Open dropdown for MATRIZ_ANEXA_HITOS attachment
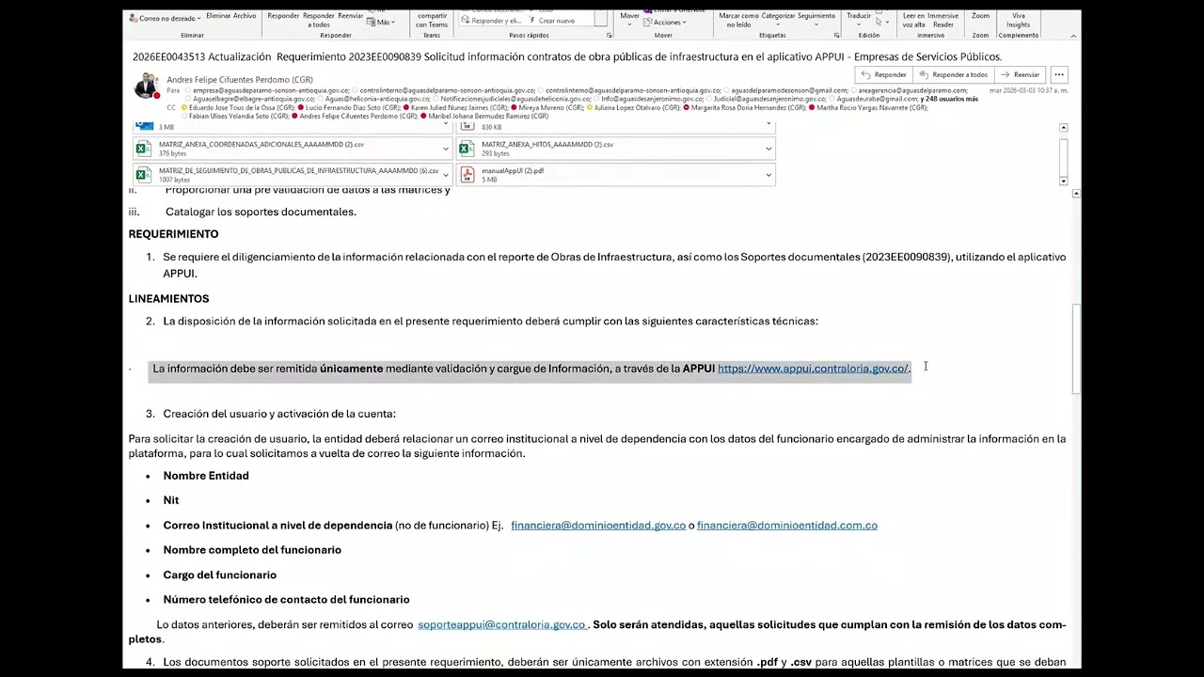 click(x=768, y=149)
